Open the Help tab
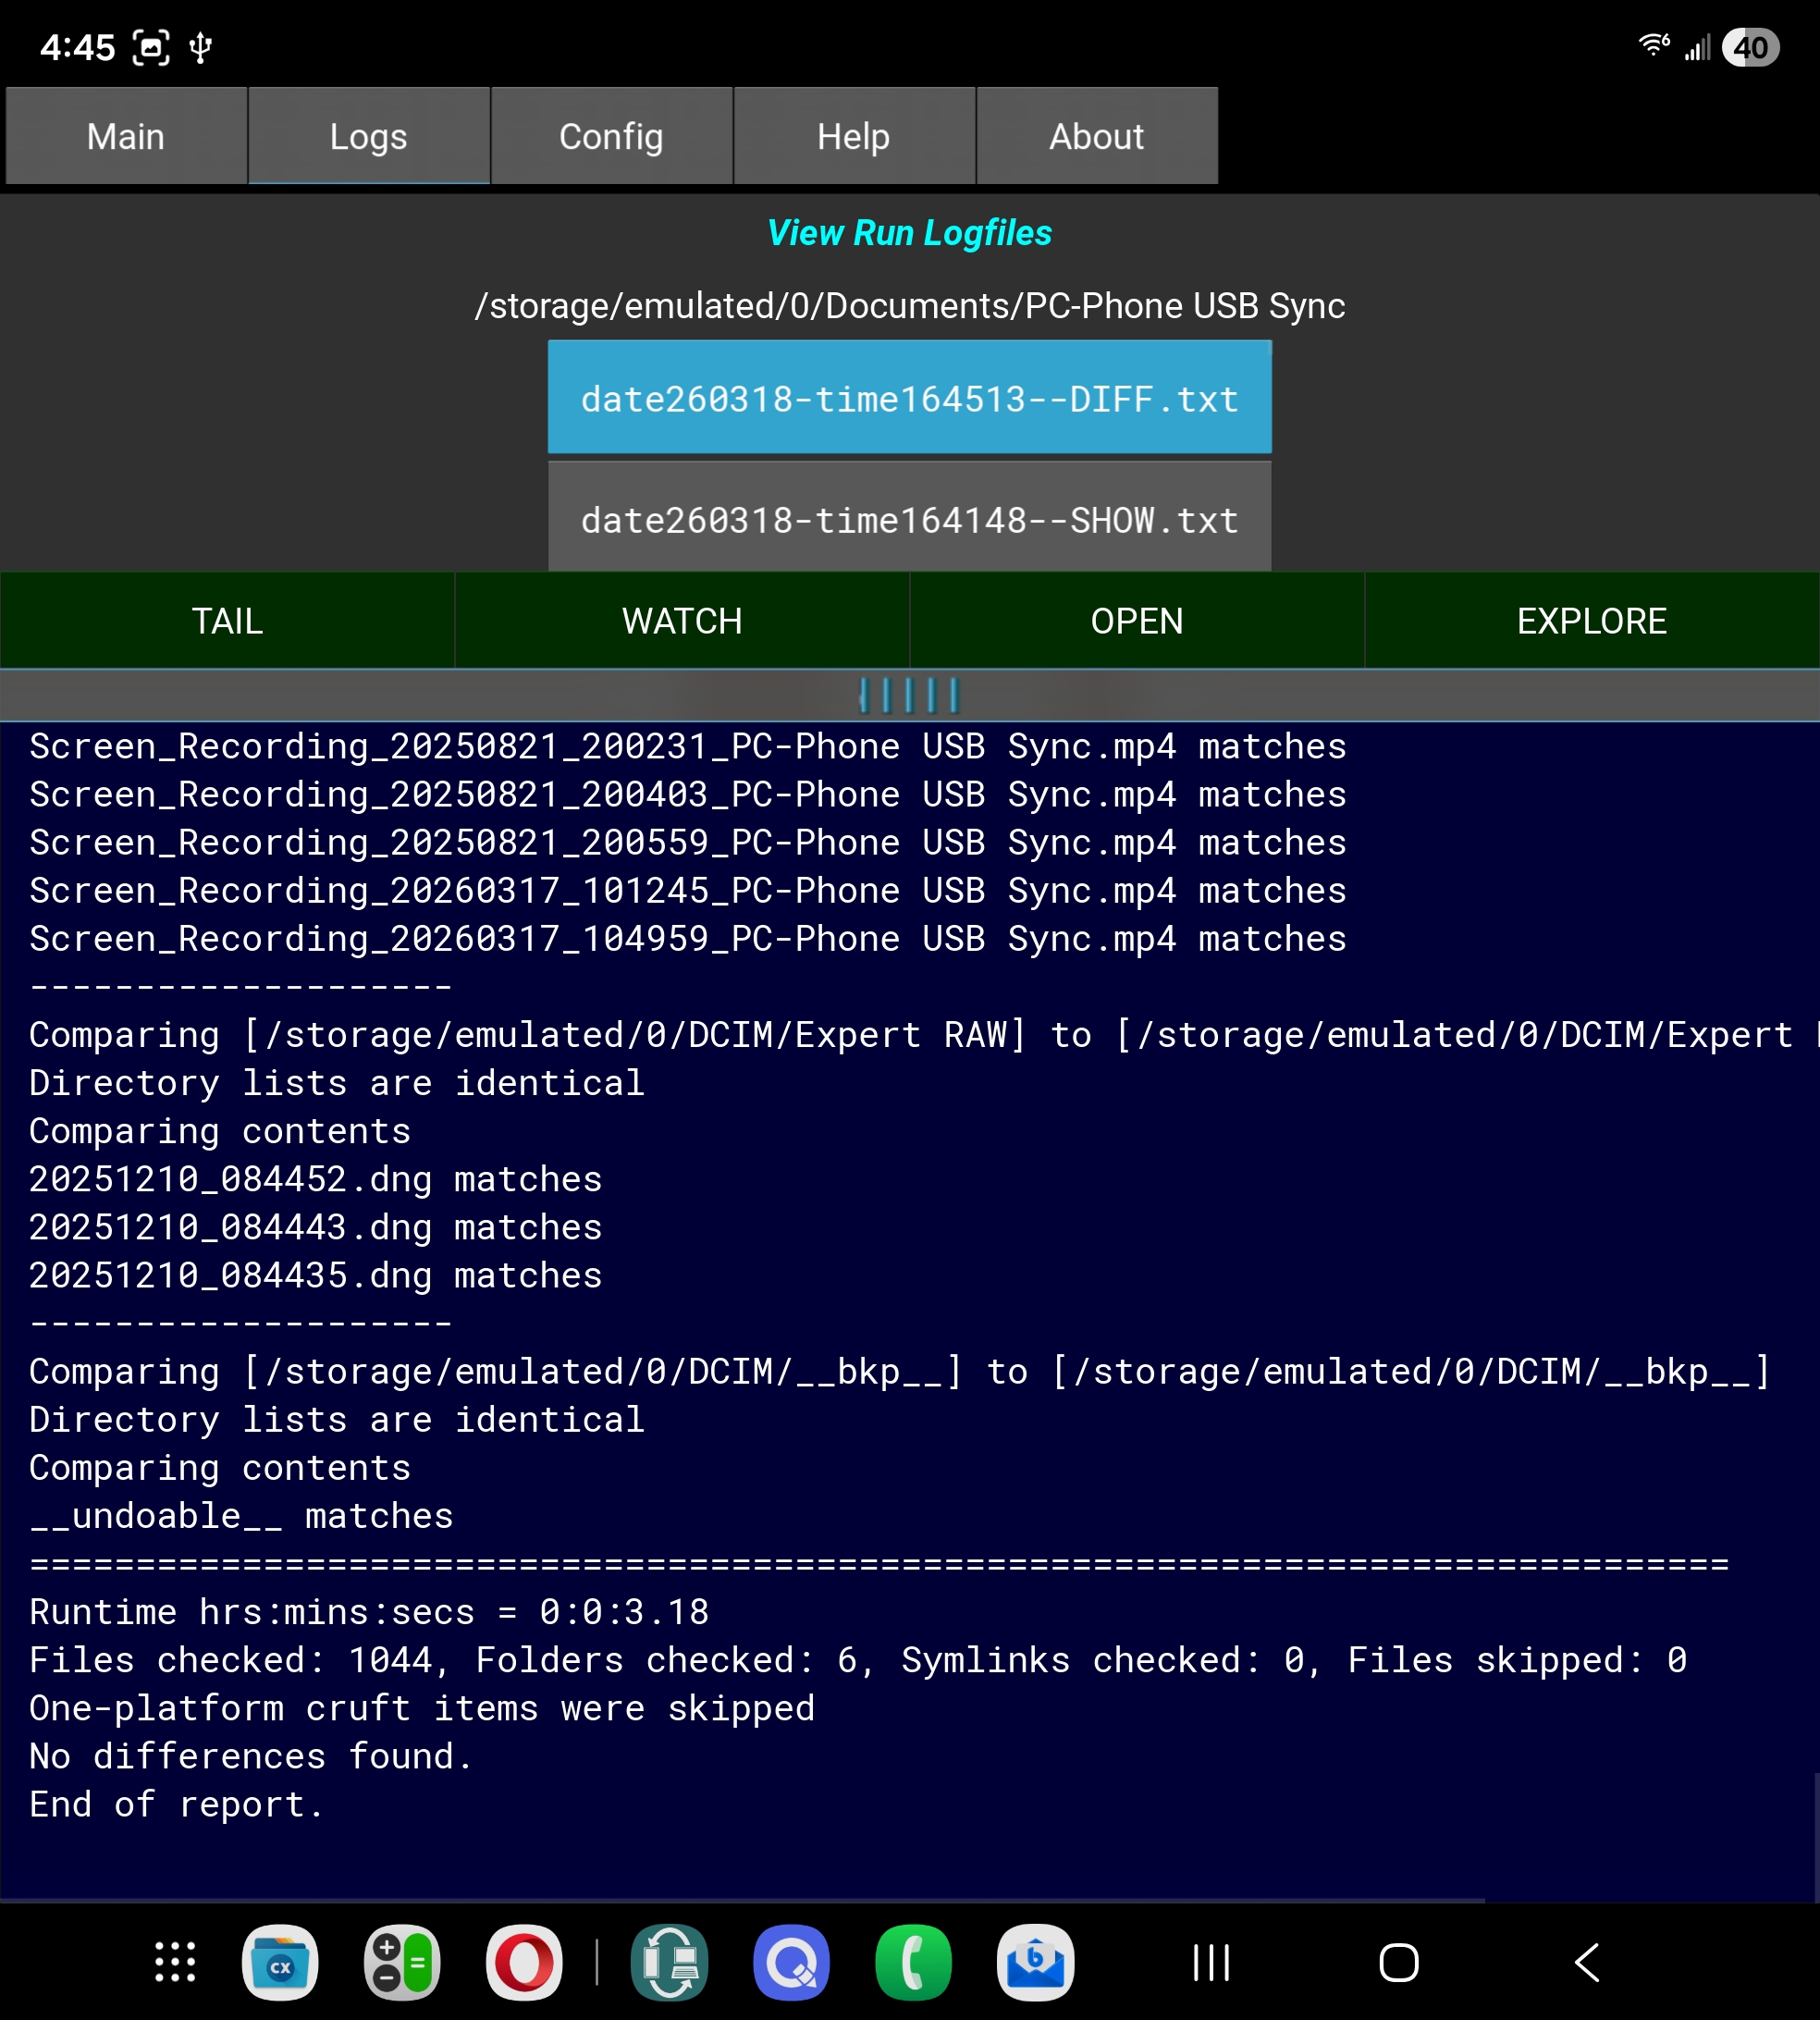 pyautogui.click(x=853, y=136)
